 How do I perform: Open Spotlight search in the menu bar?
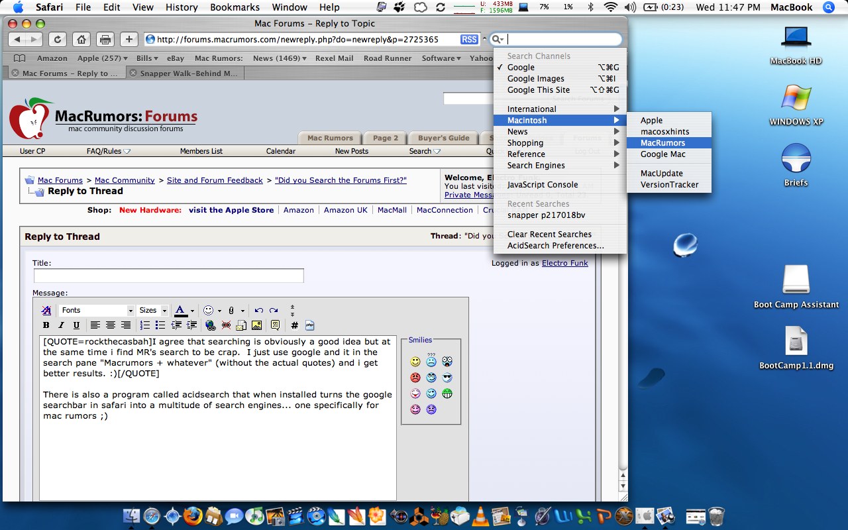(x=828, y=7)
